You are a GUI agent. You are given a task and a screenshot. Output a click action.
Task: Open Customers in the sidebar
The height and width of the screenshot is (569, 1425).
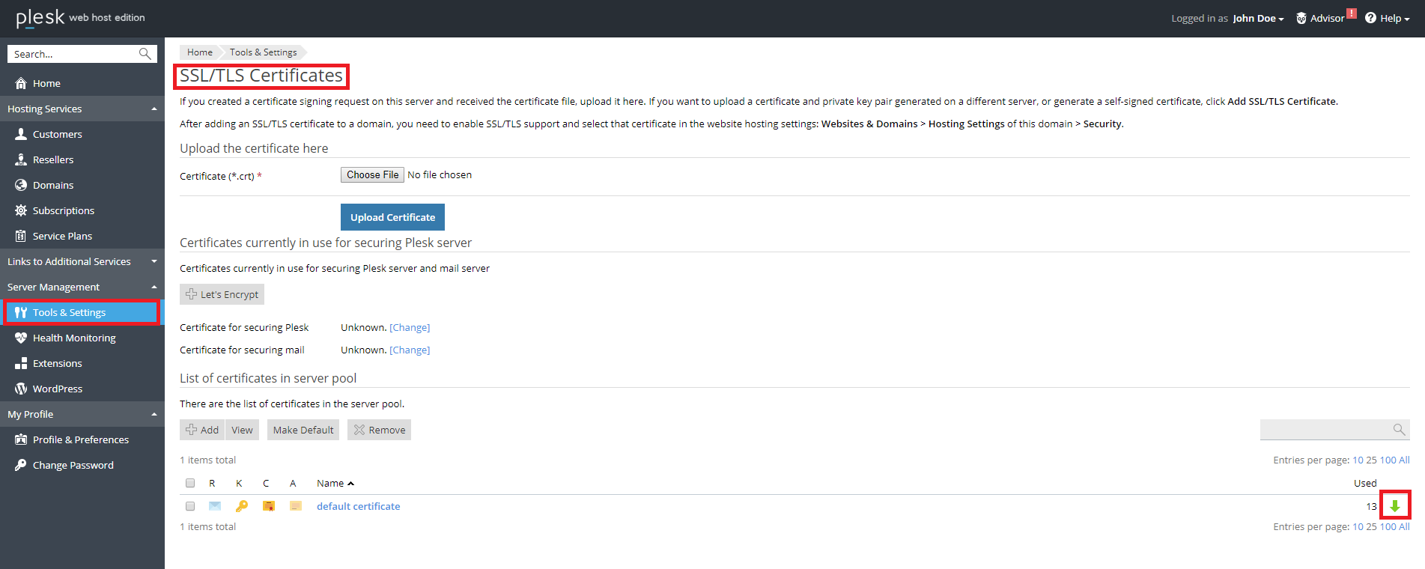[58, 134]
